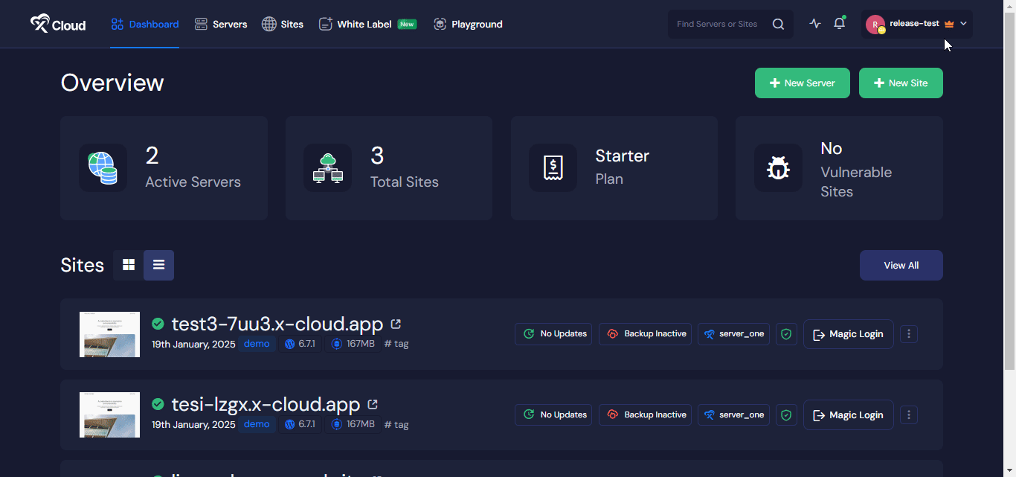Go to the Servers tab

221,24
